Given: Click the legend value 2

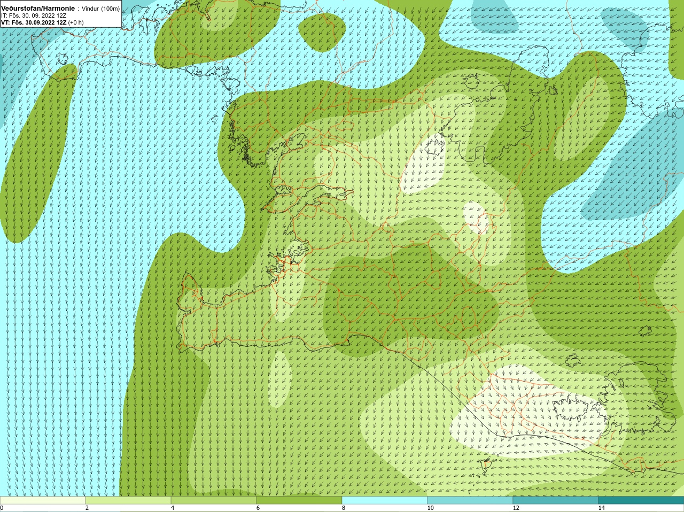Looking at the screenshot, I should [87, 508].
